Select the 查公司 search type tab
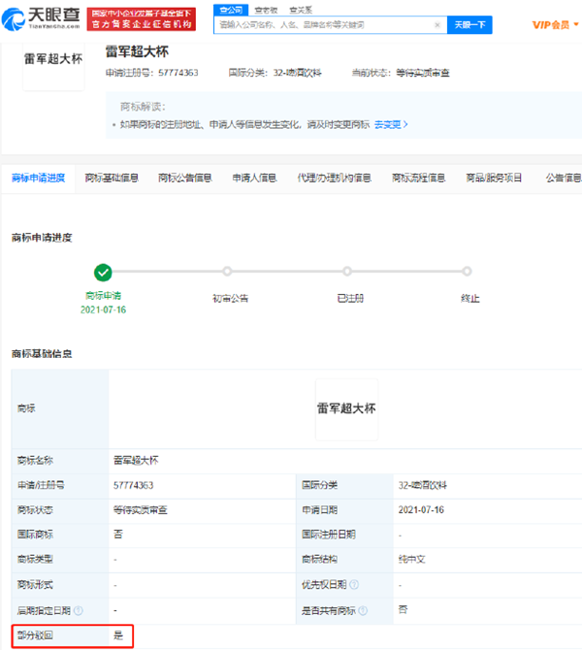Viewport: 582px width, 650px height. tap(230, 9)
